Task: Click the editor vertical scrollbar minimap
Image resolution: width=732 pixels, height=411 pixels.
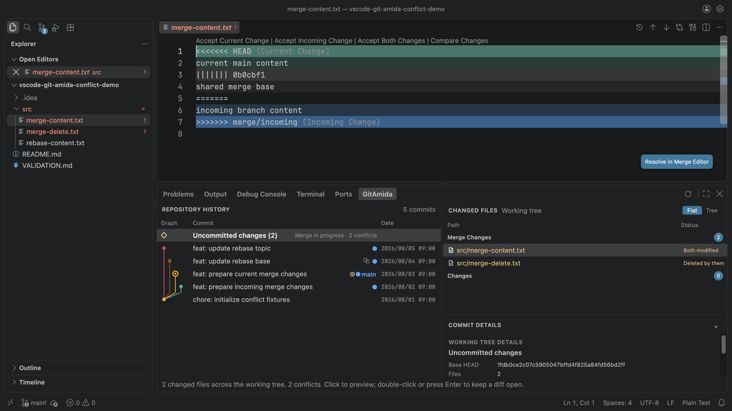Action: (723, 81)
